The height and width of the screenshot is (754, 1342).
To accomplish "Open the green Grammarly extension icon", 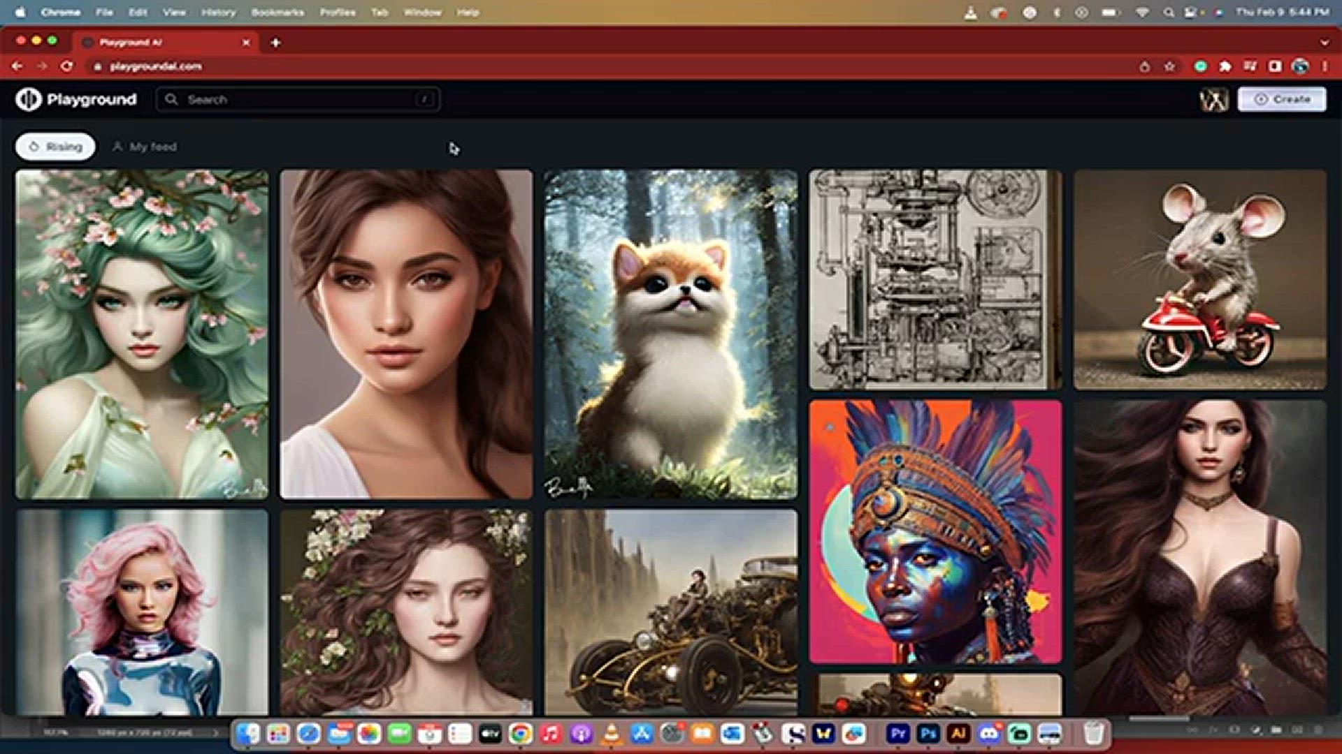I will [1200, 66].
